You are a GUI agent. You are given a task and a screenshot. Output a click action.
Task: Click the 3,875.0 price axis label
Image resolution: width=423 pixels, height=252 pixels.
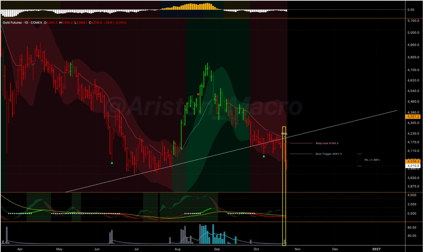click(x=413, y=186)
